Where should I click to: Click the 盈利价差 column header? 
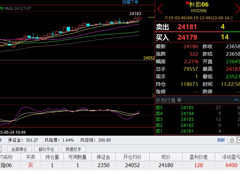198,157
